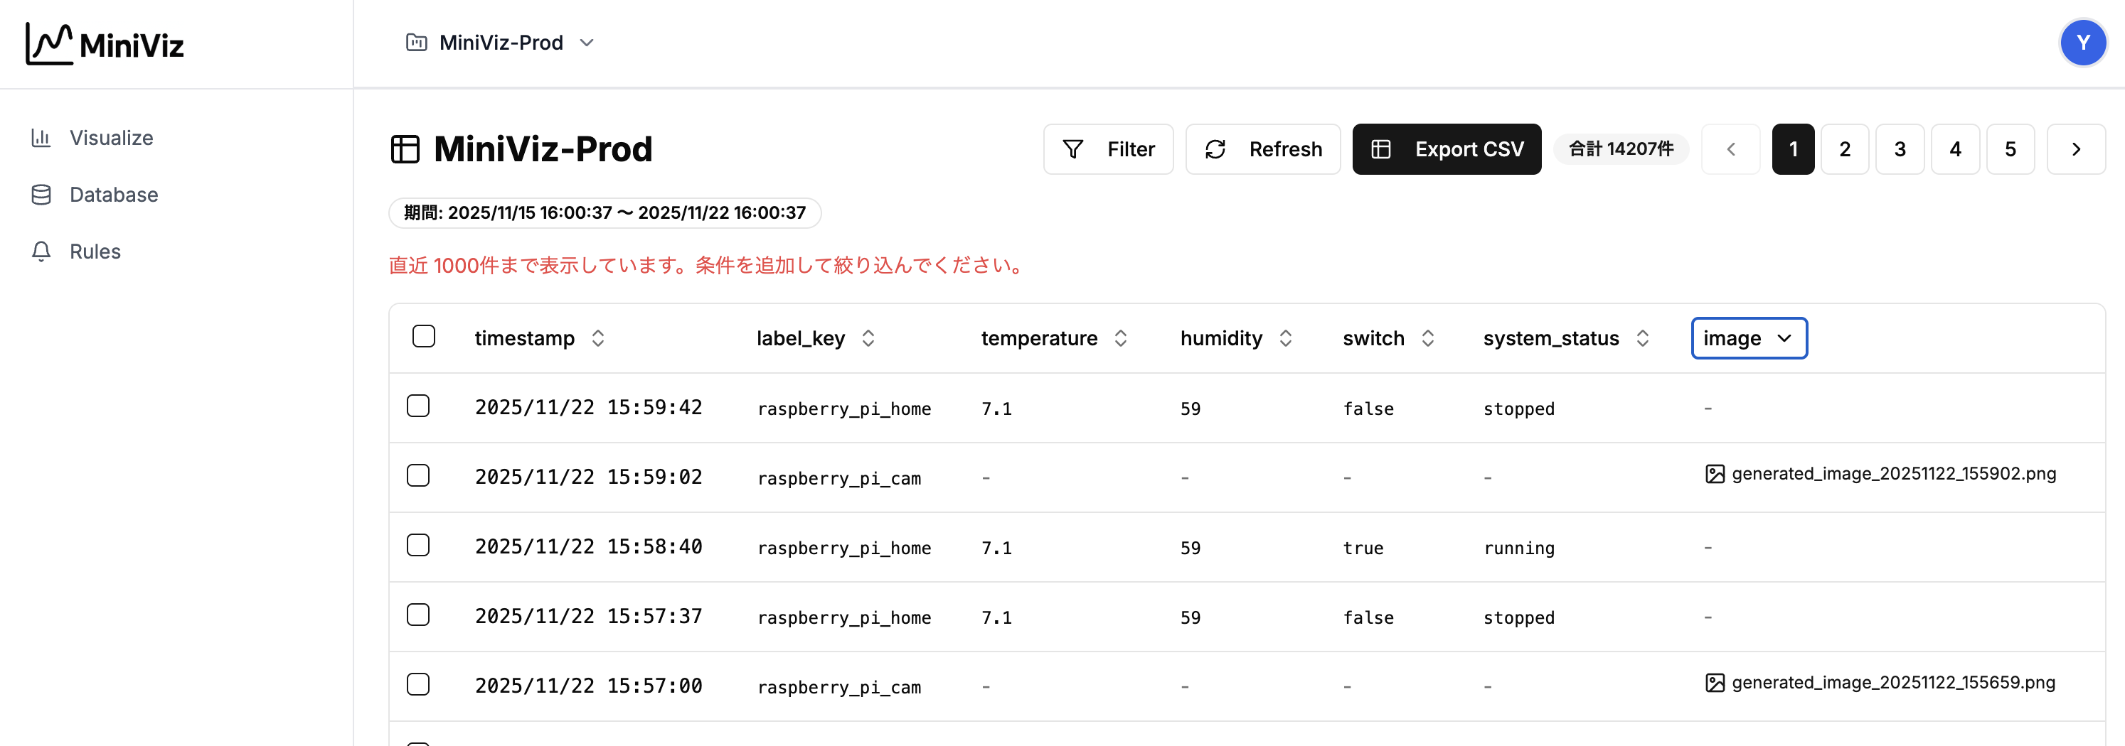The height and width of the screenshot is (746, 2125).
Task: Click the MiniViz logo icon
Action: 48,43
